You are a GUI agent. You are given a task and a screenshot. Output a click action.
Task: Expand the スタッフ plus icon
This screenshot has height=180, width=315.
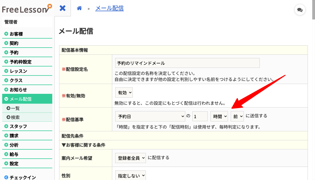point(6,126)
